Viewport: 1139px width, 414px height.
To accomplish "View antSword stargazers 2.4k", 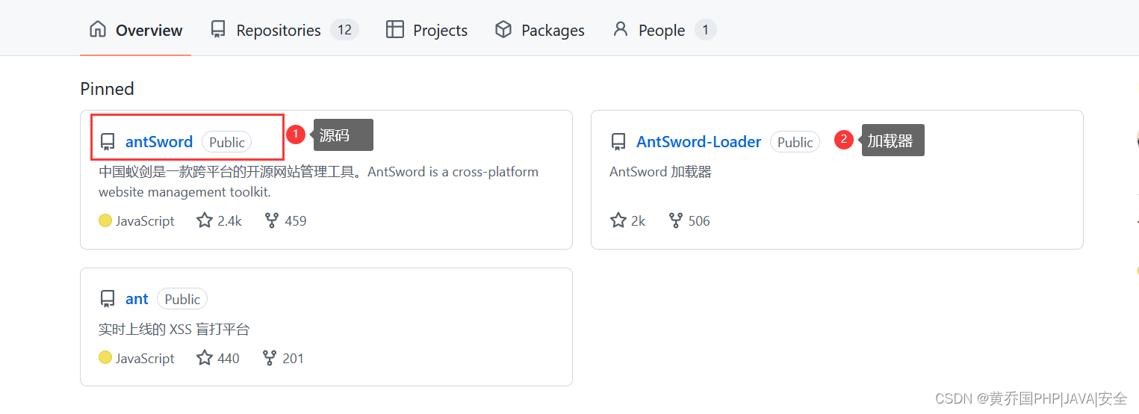I will click(x=219, y=220).
